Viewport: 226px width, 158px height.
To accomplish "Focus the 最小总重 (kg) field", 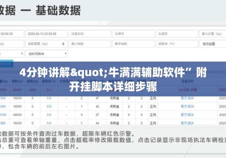I will [212, 34].
